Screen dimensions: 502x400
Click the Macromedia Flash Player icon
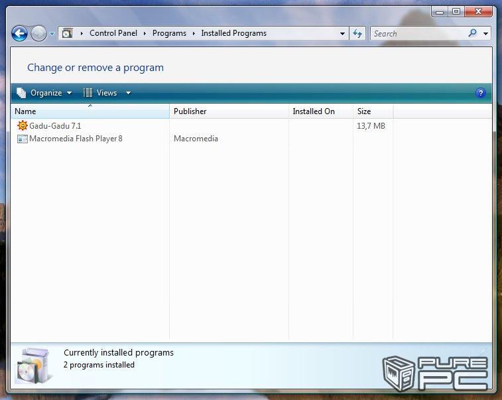point(23,139)
